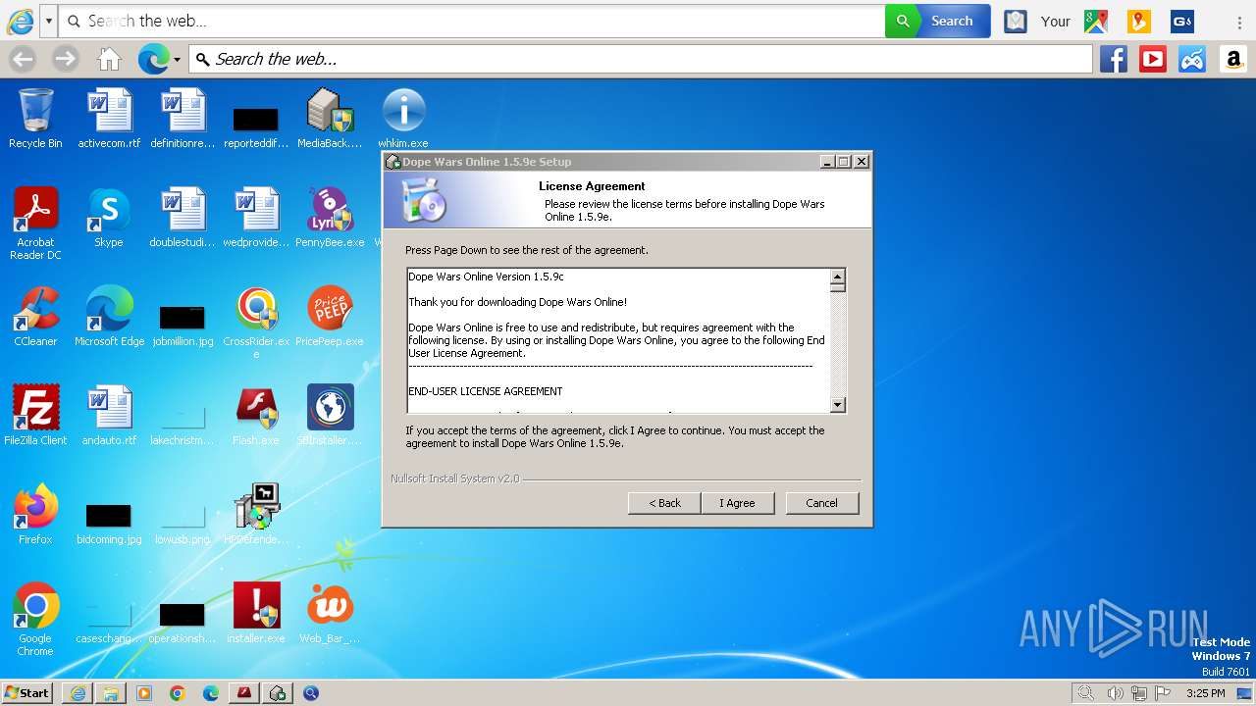Click license scrollbar up arrow
This screenshot has height=706, width=1256.
point(837,277)
